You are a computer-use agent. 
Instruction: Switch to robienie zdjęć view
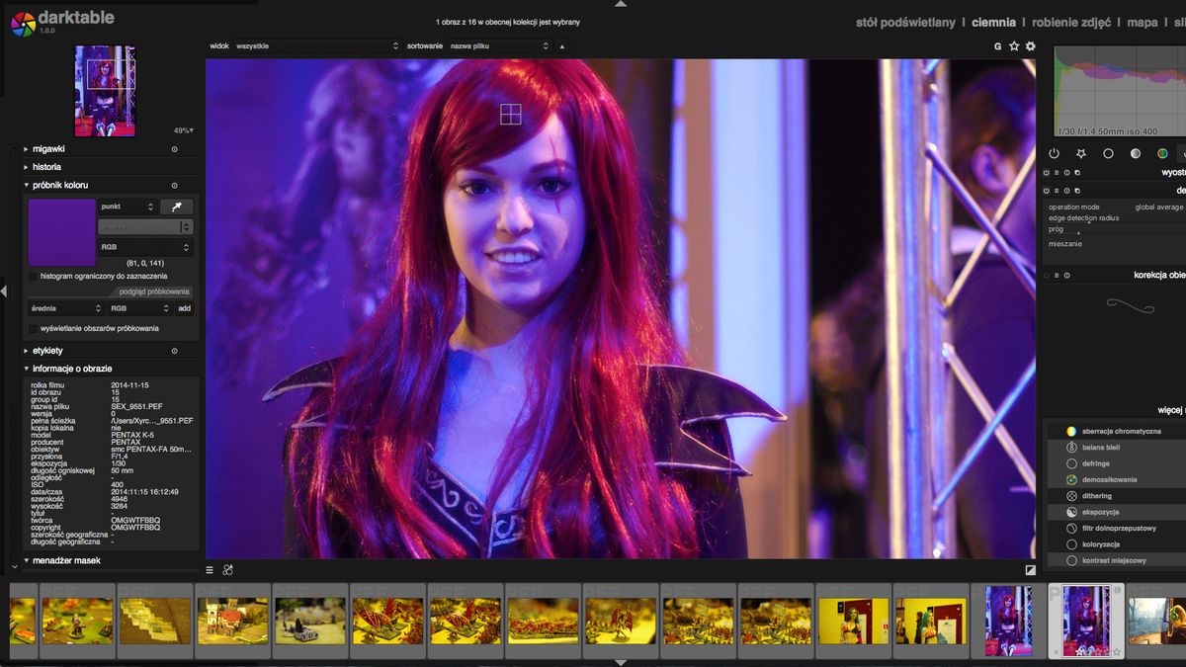pos(1071,22)
